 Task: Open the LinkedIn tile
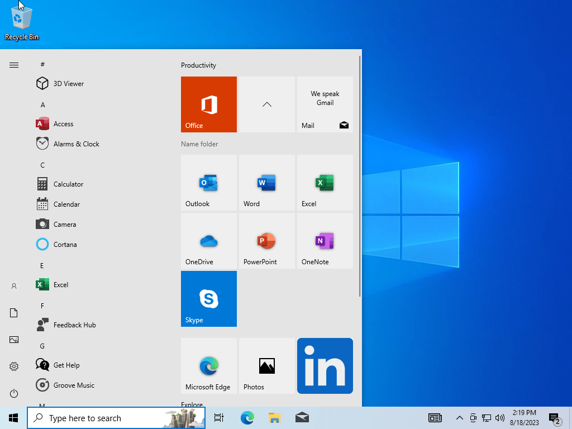325,366
